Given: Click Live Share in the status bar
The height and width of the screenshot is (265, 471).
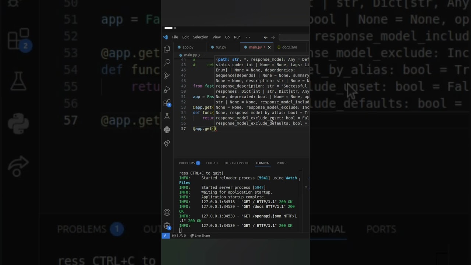Looking at the screenshot, I should (x=200, y=236).
